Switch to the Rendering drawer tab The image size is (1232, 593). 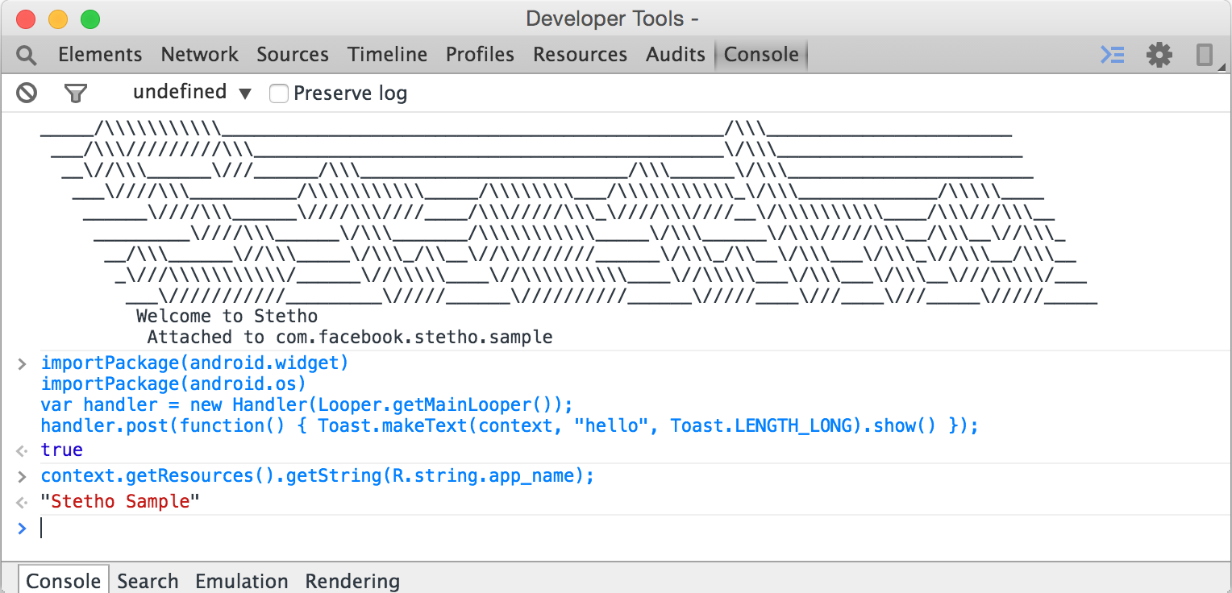coord(352,581)
